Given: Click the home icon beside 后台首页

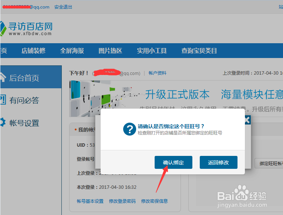Looking at the screenshot, I should pyautogui.click(x=3, y=77).
